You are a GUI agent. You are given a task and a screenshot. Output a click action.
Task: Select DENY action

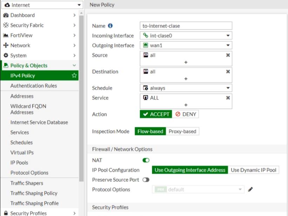tap(186, 114)
